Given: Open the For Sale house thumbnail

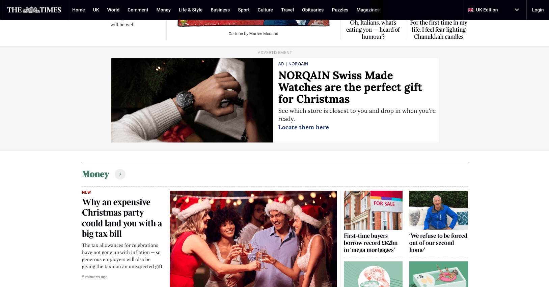Looking at the screenshot, I should 373,210.
